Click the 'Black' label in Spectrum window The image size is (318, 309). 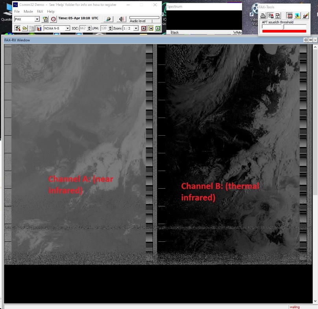[x=175, y=32]
